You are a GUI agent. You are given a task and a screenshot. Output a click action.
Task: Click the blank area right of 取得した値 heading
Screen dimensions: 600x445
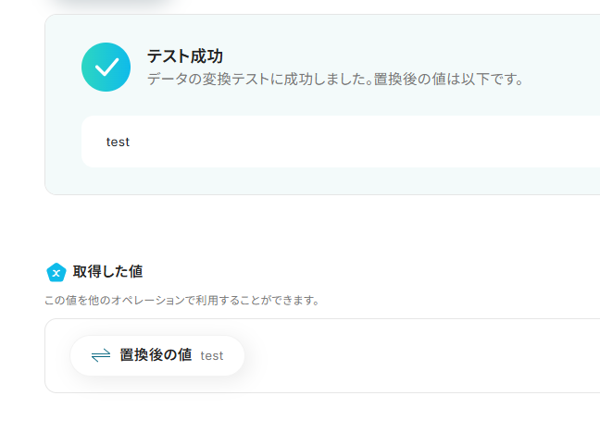point(370,272)
